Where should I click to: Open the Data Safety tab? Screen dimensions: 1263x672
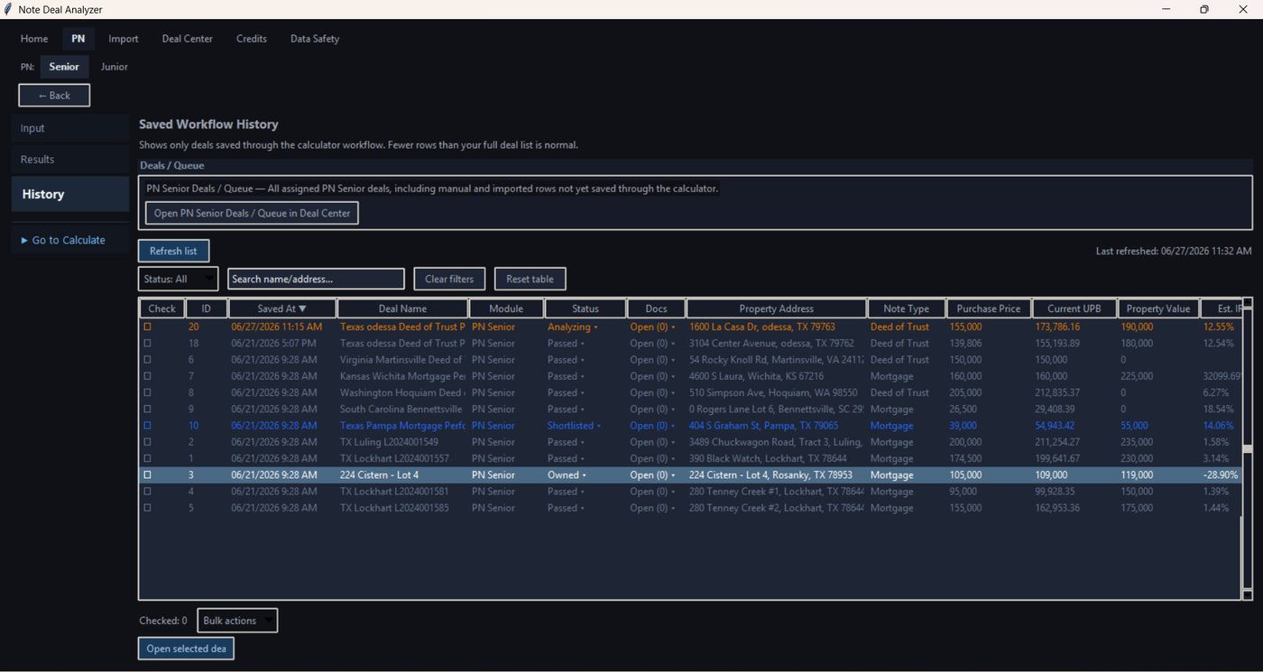pyautogui.click(x=315, y=39)
